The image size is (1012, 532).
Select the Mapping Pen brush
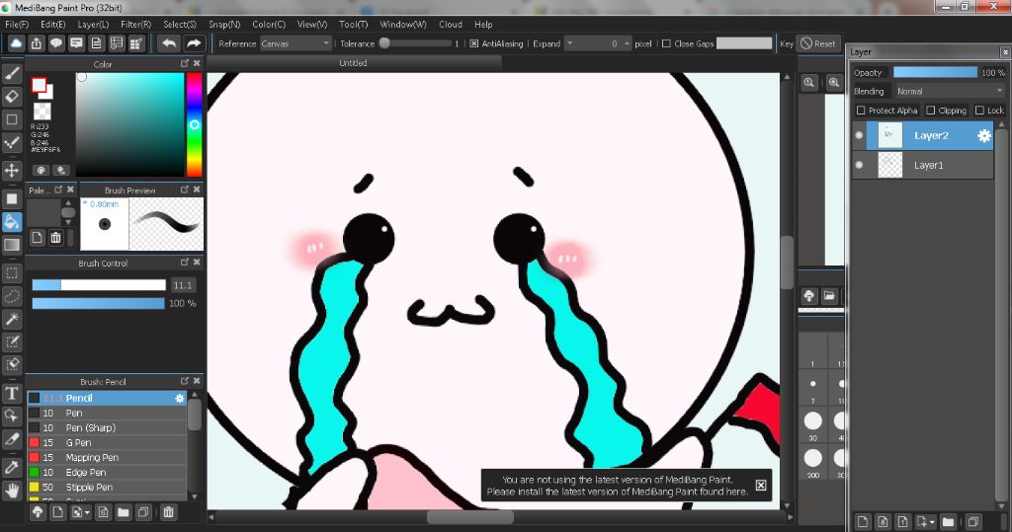[x=107, y=458]
